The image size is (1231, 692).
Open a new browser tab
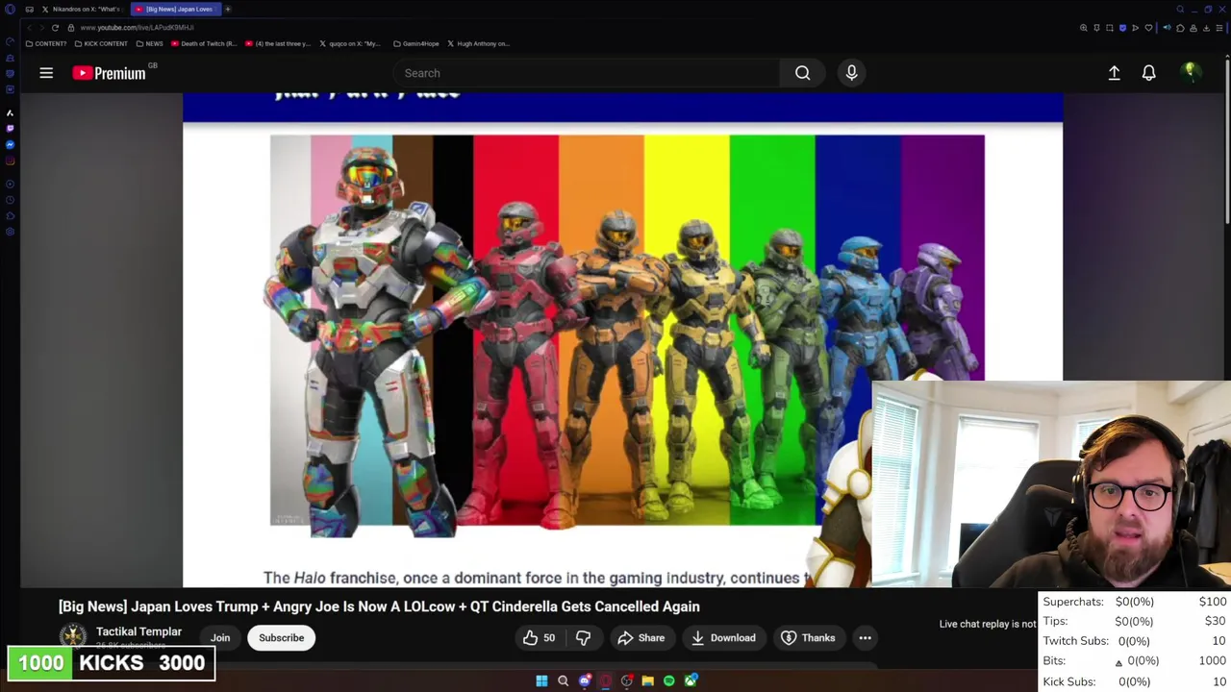pyautogui.click(x=228, y=9)
